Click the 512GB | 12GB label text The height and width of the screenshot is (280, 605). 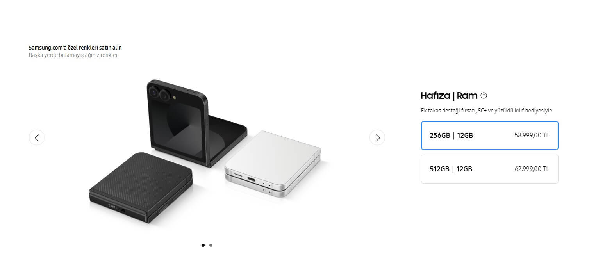[x=451, y=169]
